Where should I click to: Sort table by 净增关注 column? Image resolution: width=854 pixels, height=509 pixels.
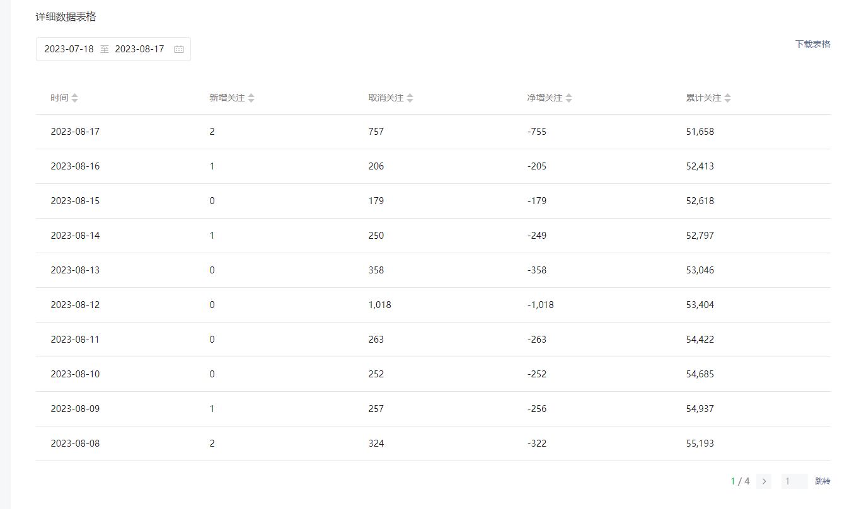click(568, 98)
